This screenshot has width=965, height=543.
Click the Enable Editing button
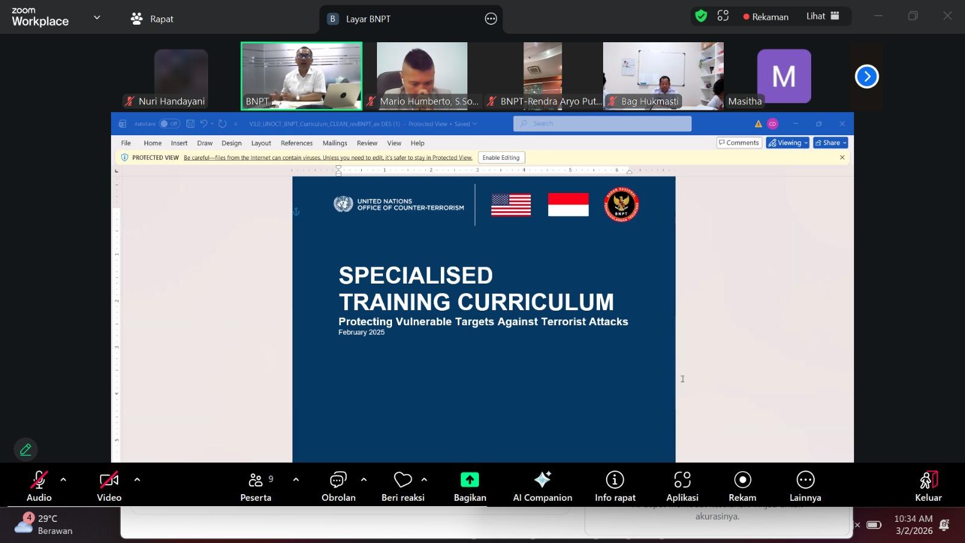coord(501,157)
